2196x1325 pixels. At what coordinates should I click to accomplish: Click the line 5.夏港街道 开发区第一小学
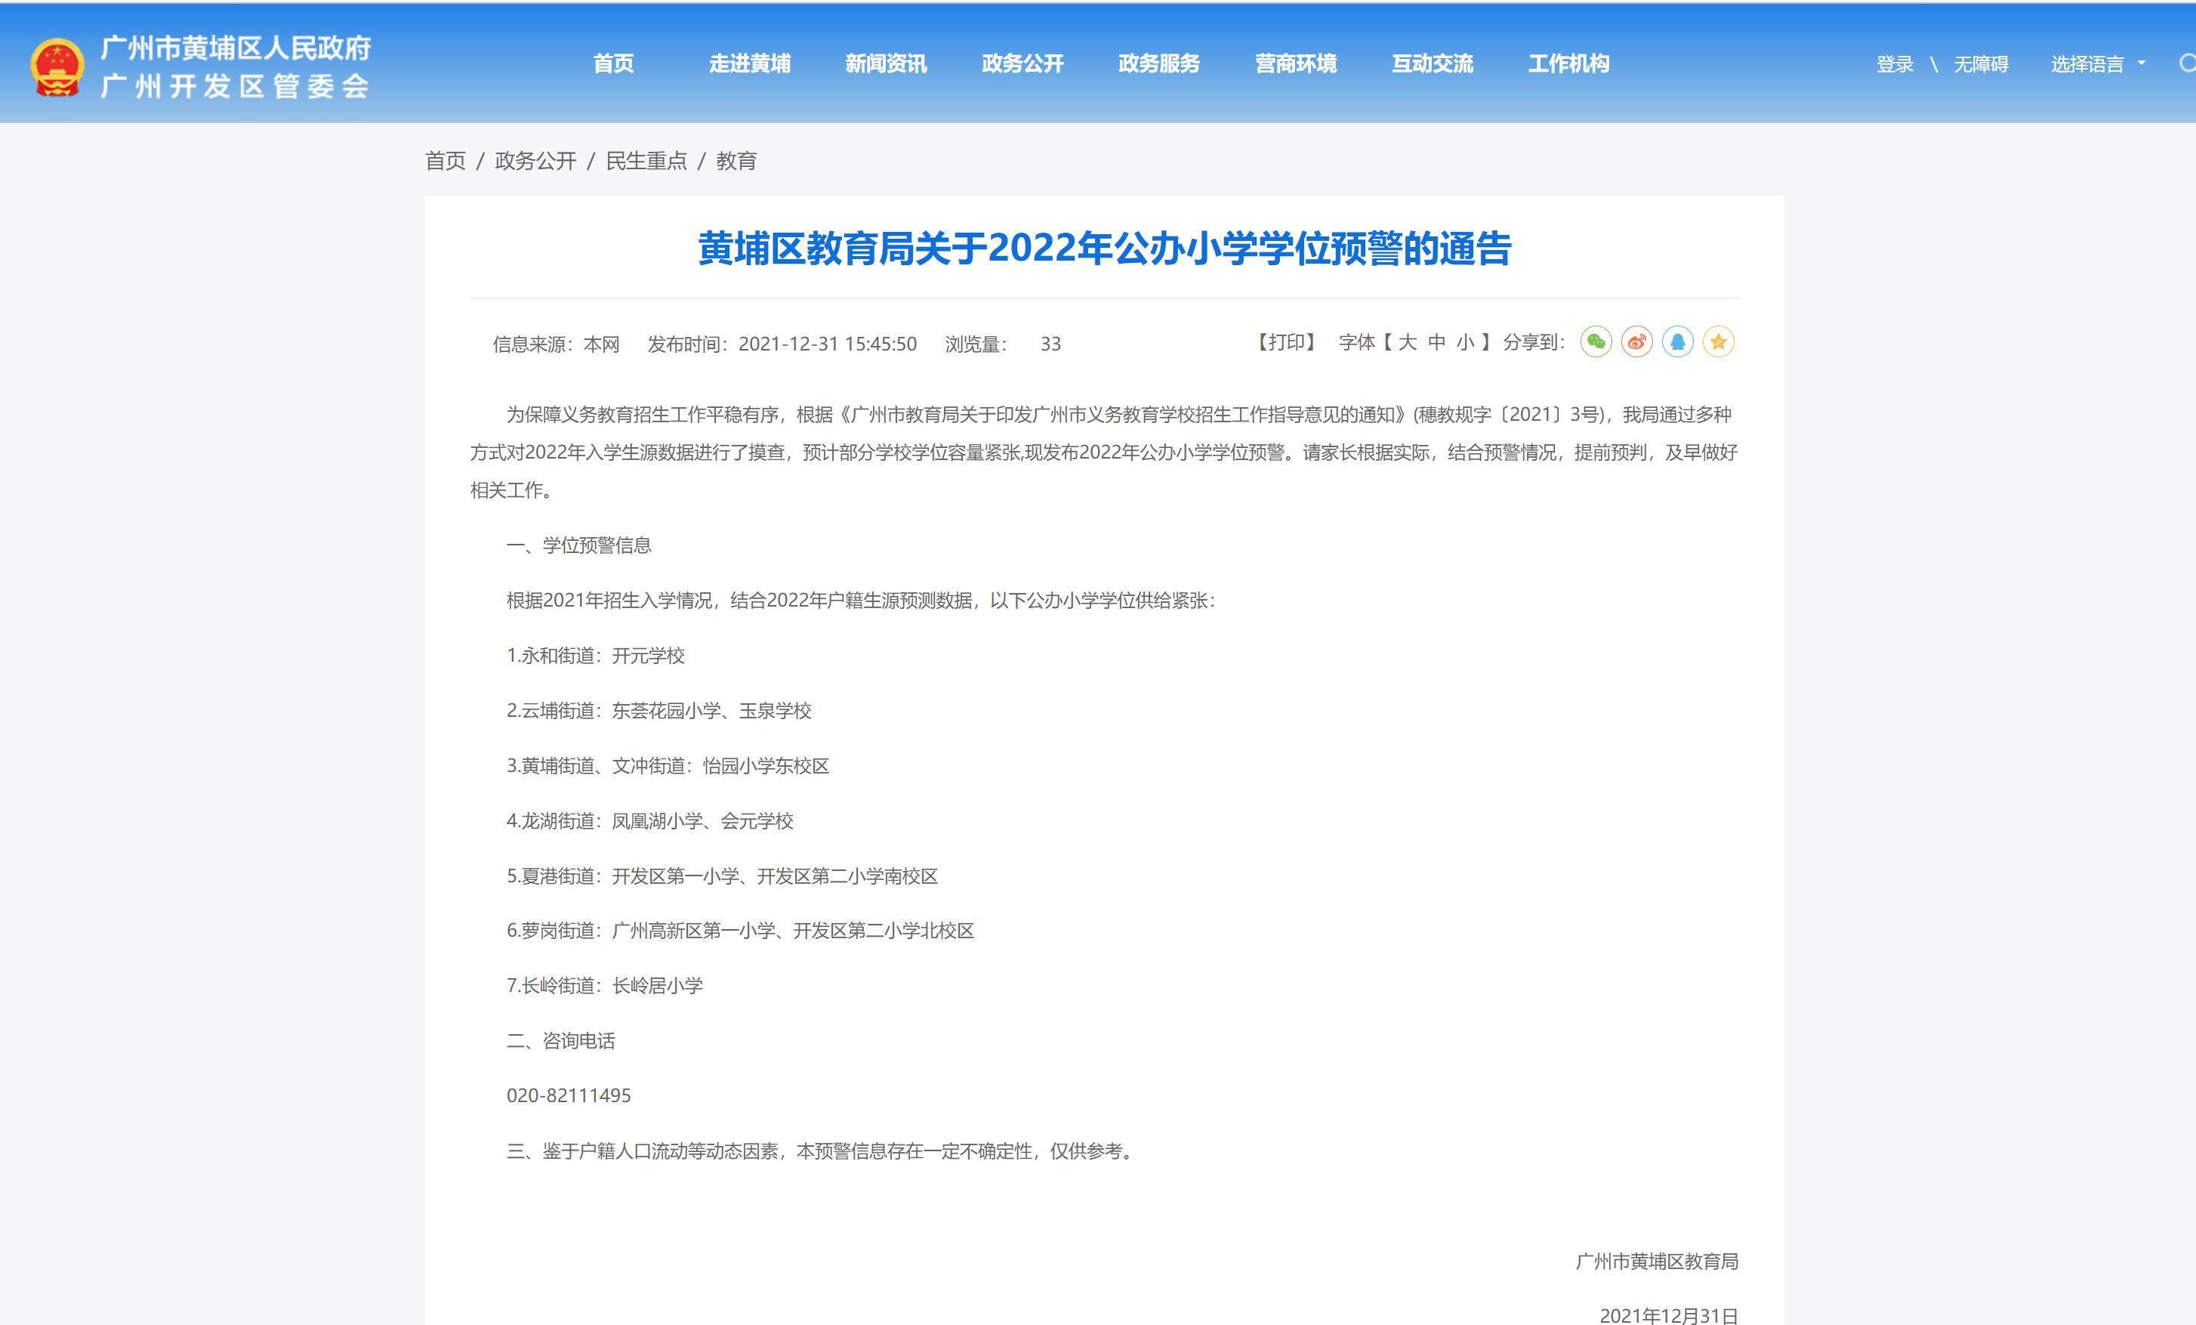pos(722,876)
